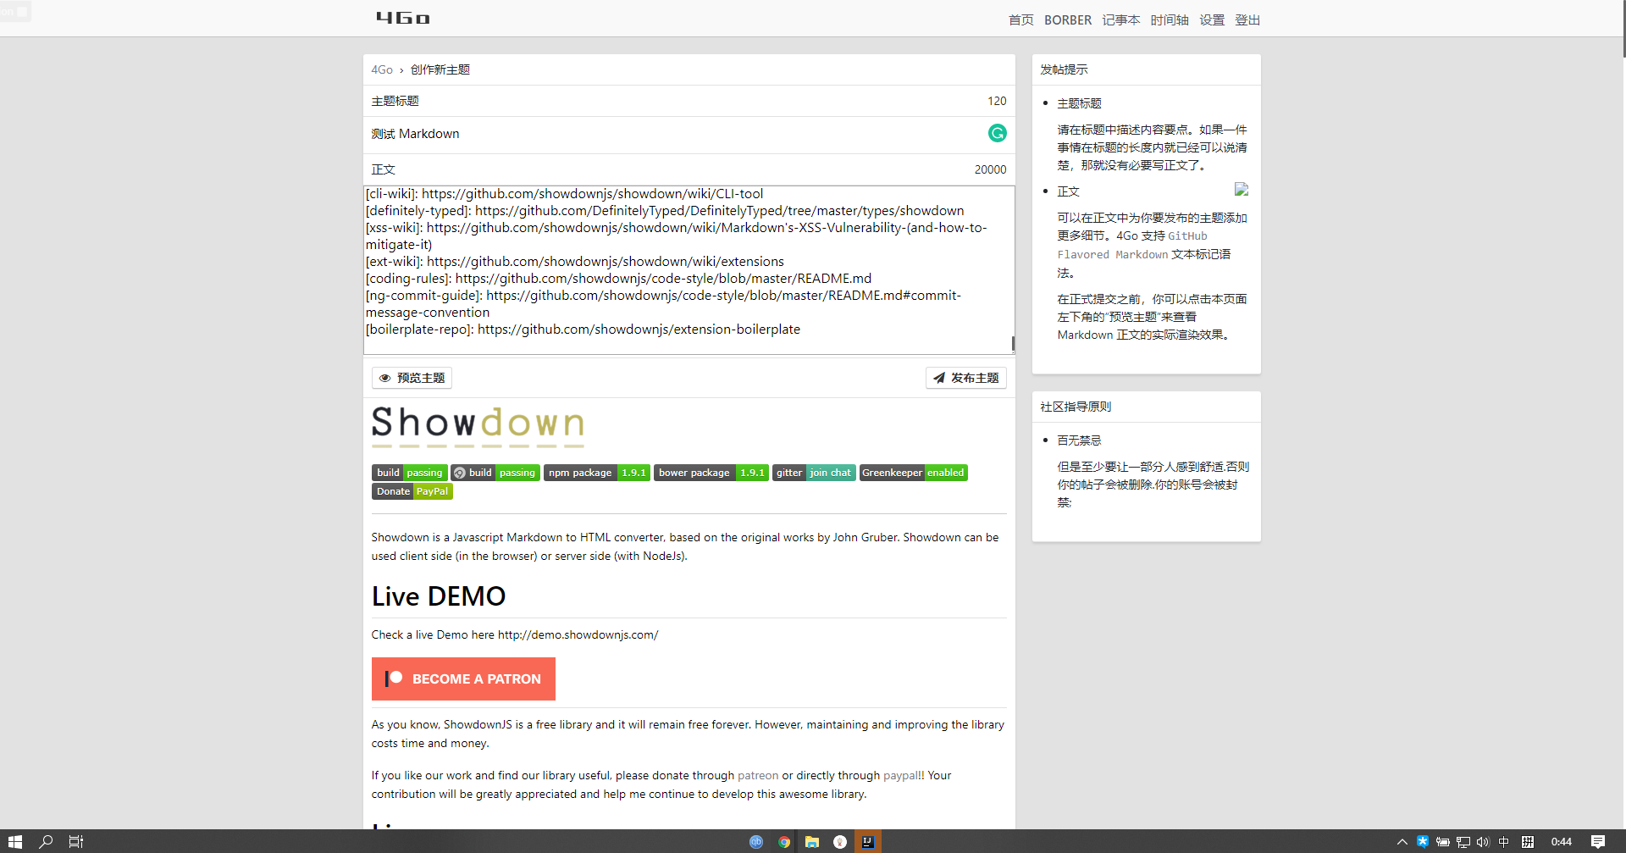
Task: Click the 社区指导原则 panel heading
Action: (x=1076, y=407)
